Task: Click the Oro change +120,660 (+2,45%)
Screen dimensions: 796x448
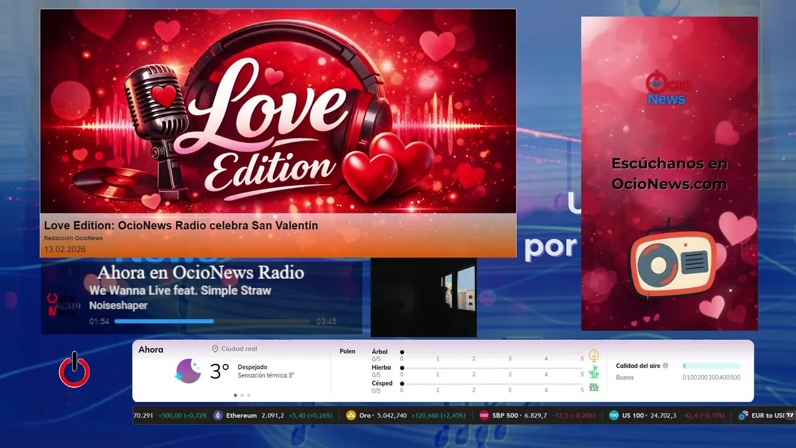Action: [438, 416]
